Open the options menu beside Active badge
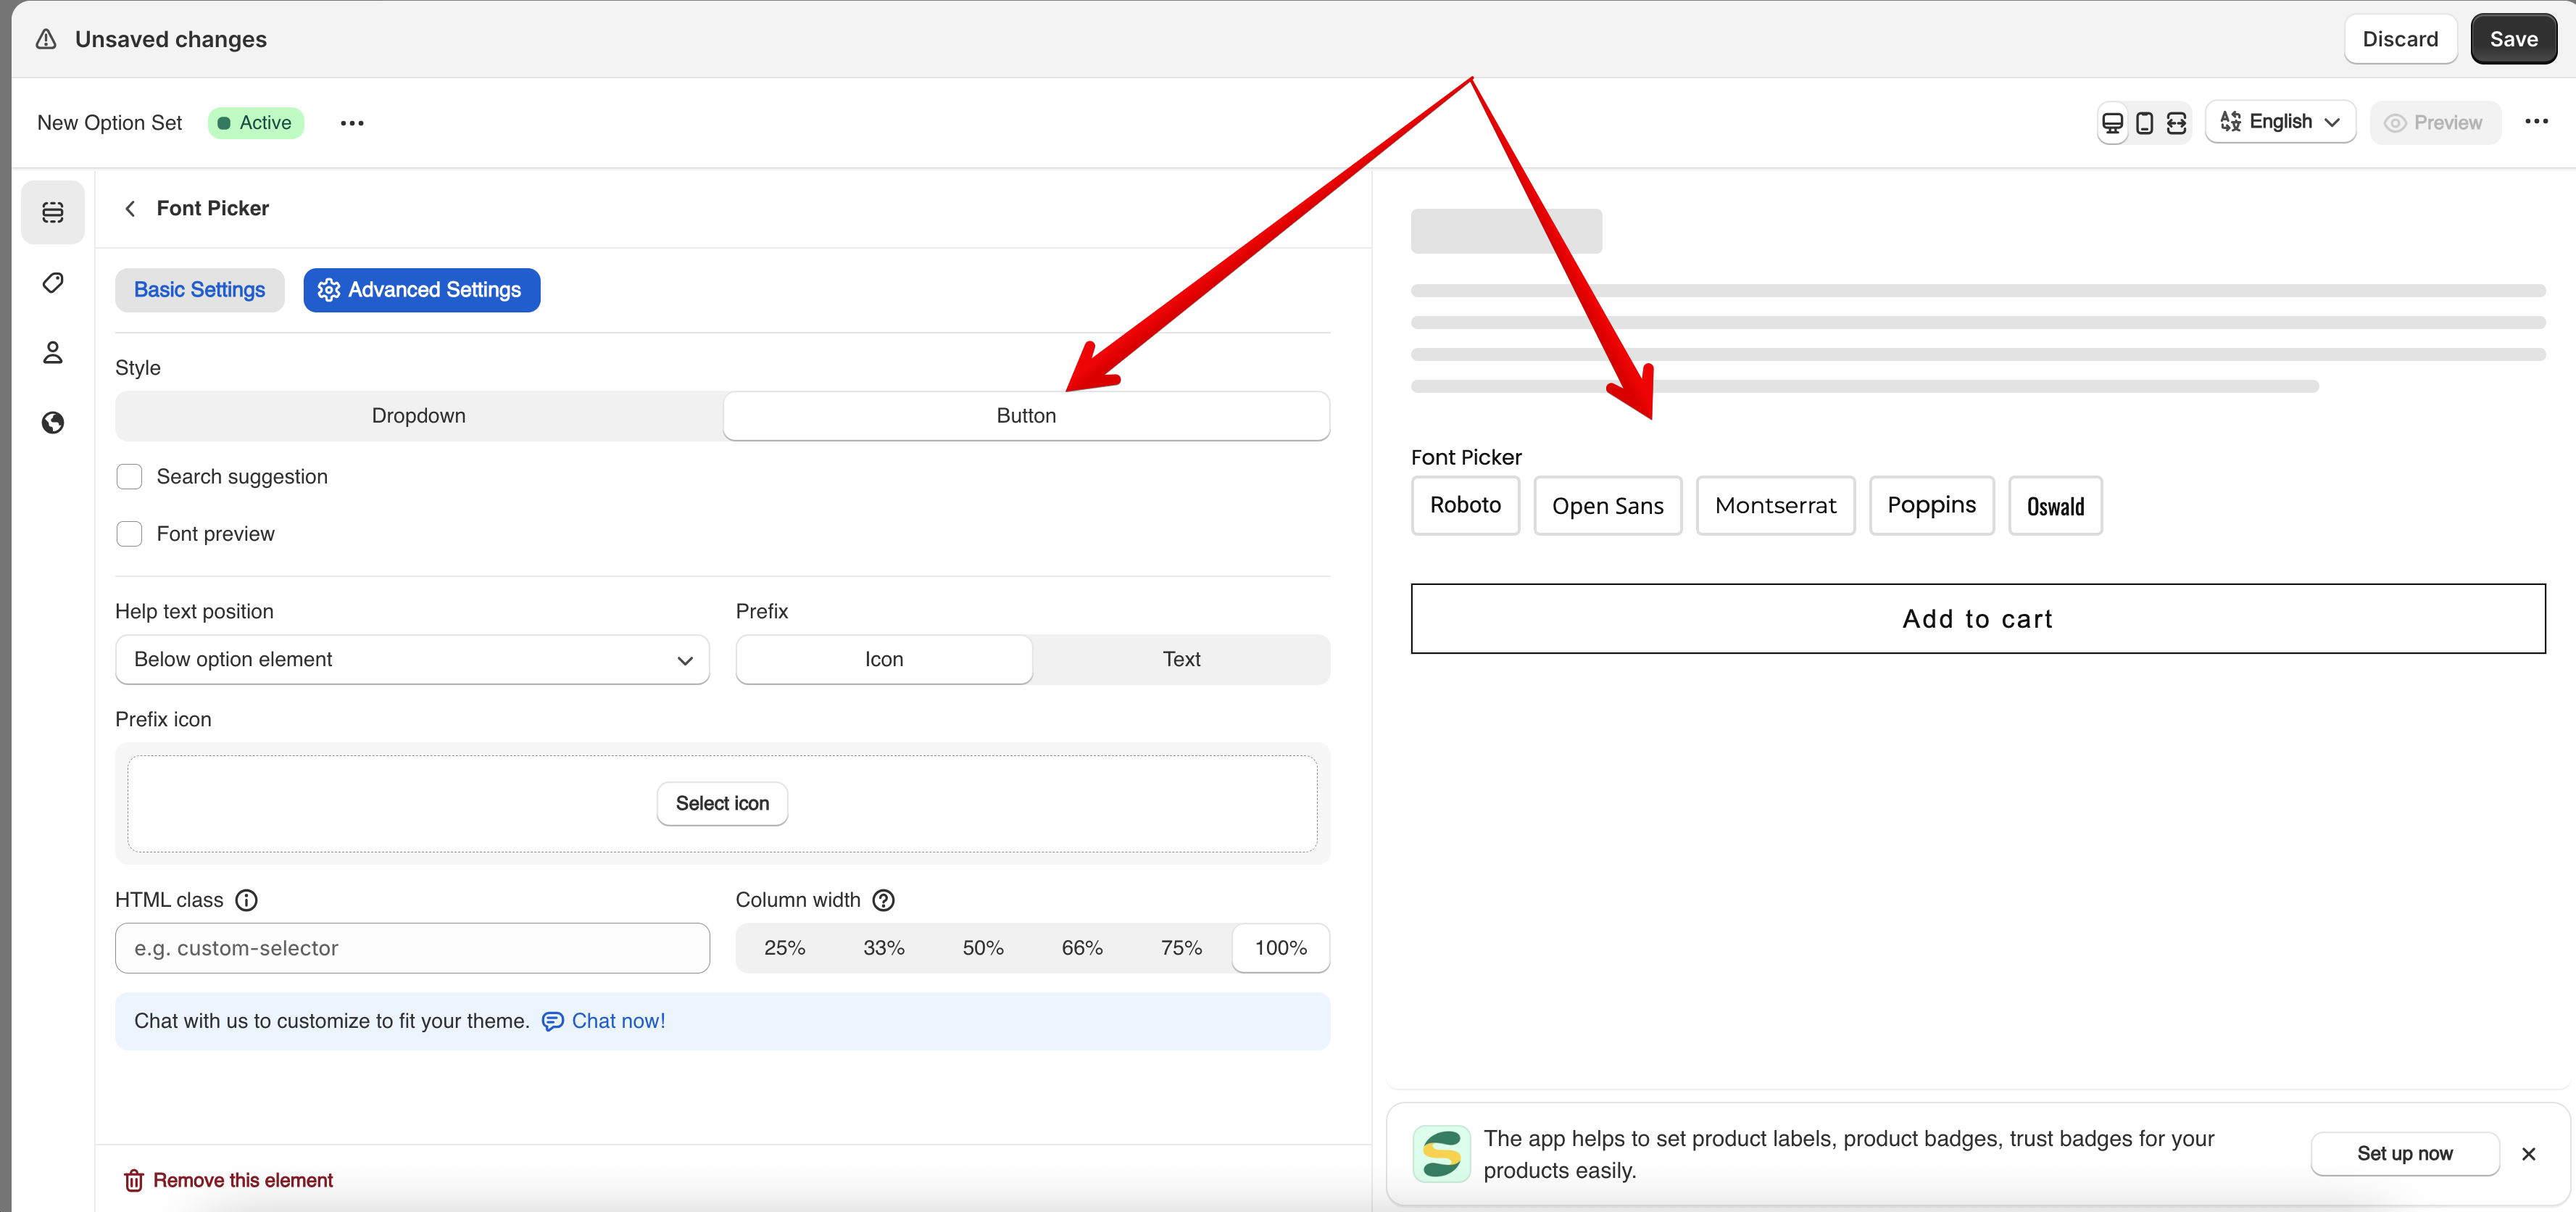The width and height of the screenshot is (2576, 1212). pos(352,123)
